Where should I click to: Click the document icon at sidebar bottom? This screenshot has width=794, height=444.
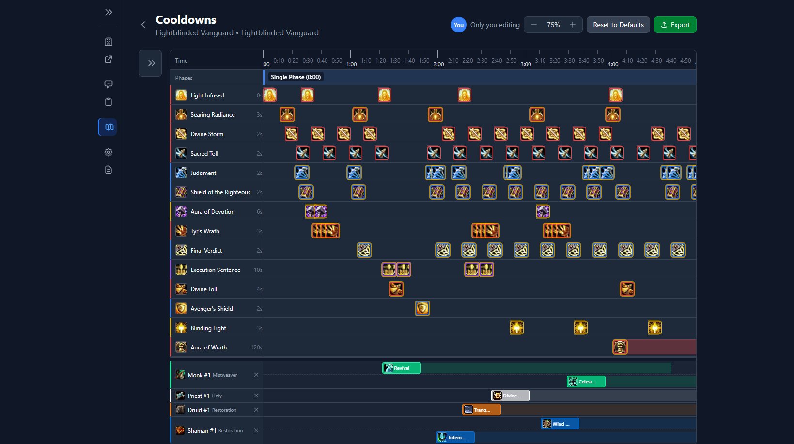pos(108,170)
